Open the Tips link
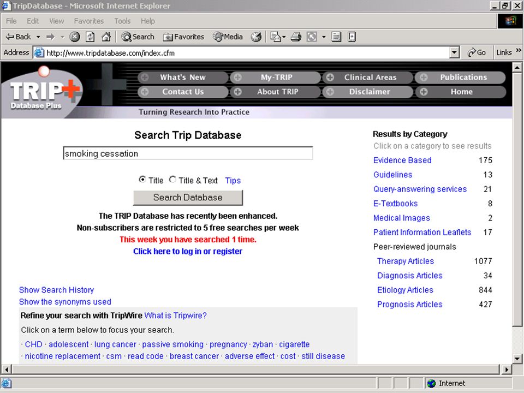The image size is (524, 393). (233, 181)
